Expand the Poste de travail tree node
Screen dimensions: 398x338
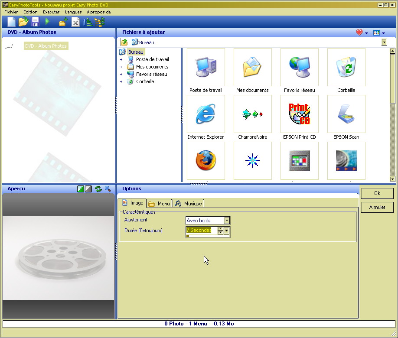tap(121, 60)
